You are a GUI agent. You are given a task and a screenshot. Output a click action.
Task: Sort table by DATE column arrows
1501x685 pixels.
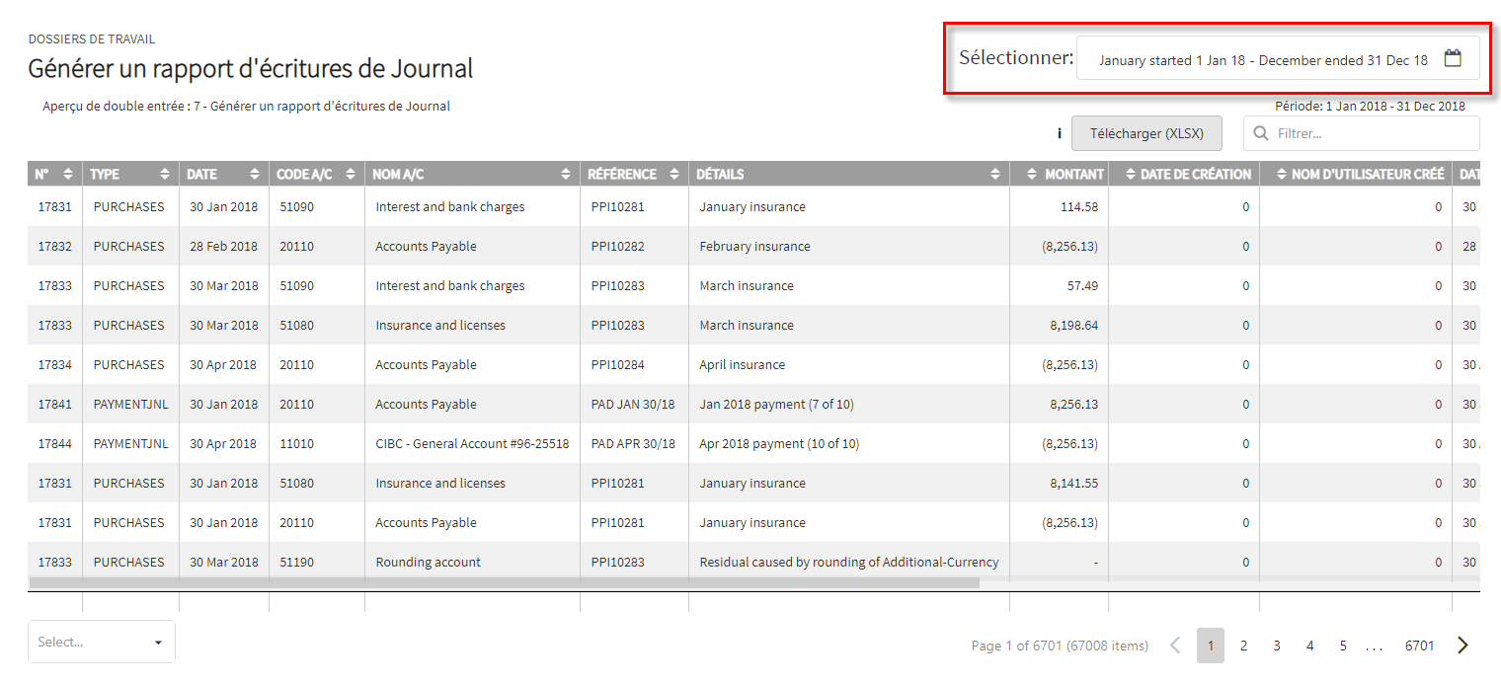click(x=254, y=174)
